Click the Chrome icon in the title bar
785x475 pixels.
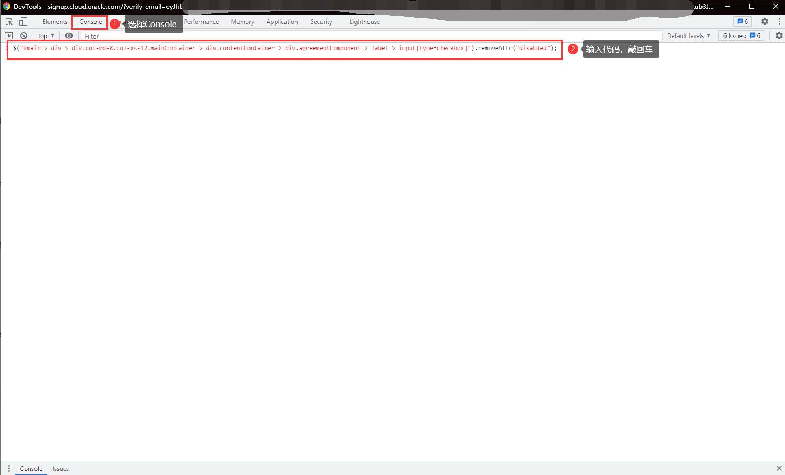[x=6, y=6]
